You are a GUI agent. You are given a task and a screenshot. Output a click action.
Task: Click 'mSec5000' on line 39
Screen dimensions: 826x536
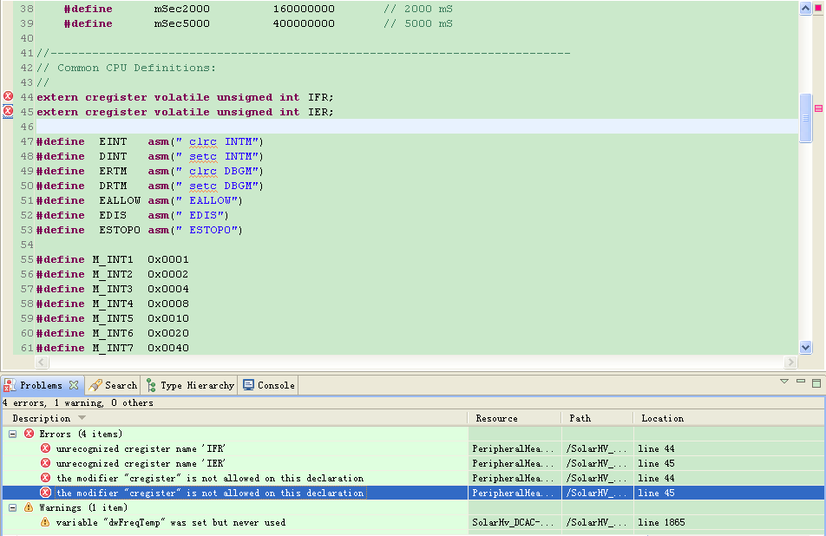pyautogui.click(x=181, y=23)
